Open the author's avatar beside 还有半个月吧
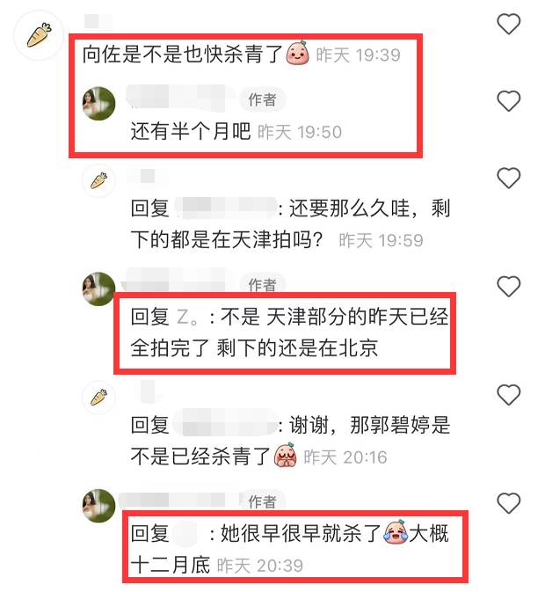 click(x=98, y=104)
